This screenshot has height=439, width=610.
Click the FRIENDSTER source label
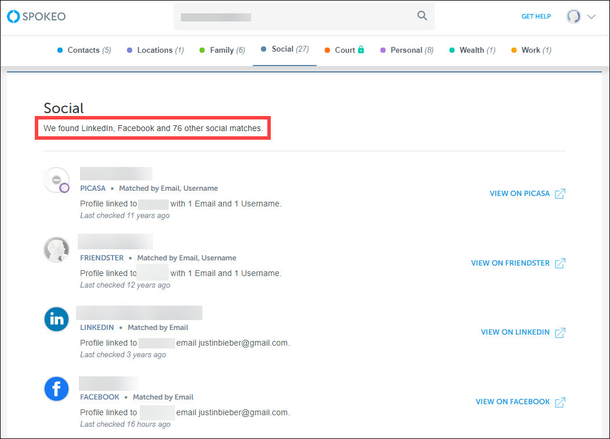point(102,258)
